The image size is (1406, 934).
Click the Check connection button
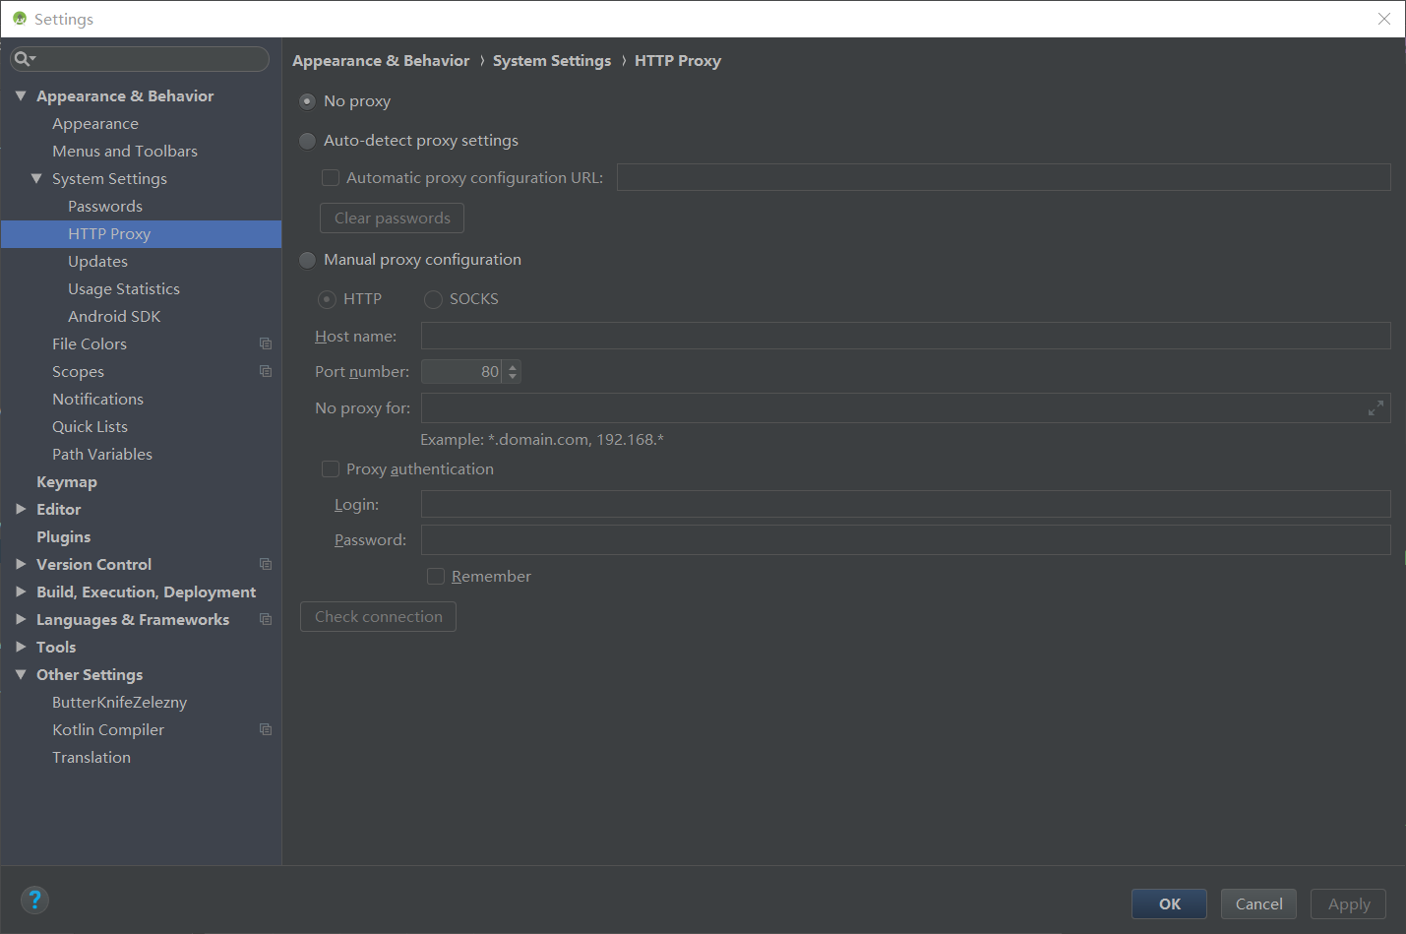pyautogui.click(x=378, y=616)
